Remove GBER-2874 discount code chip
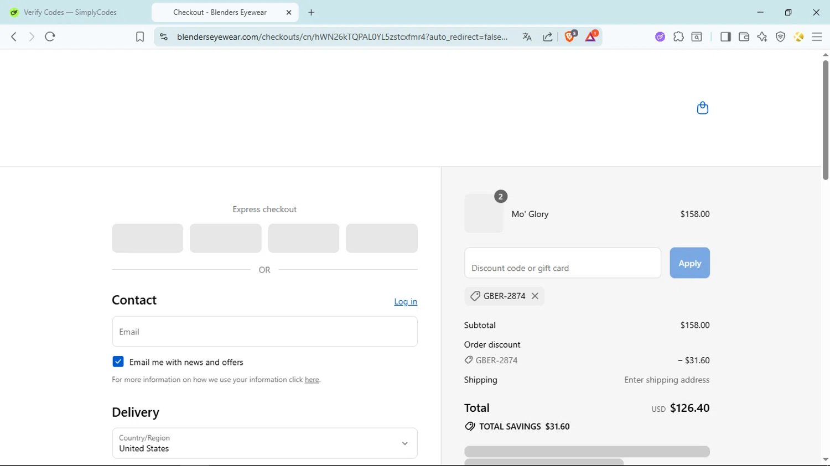Viewport: 830px width, 466px height. (x=535, y=296)
